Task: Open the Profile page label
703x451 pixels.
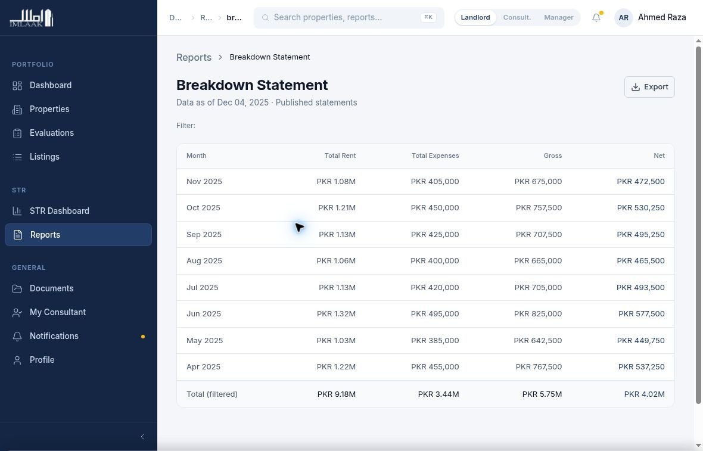Action: (42, 359)
